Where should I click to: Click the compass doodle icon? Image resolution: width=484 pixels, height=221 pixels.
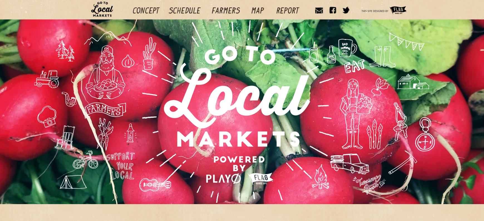pyautogui.click(x=425, y=135)
